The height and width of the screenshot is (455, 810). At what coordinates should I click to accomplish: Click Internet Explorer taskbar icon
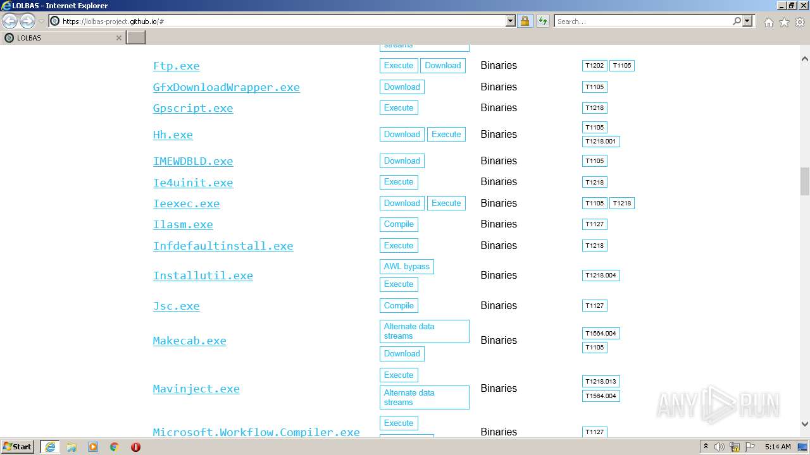49,447
